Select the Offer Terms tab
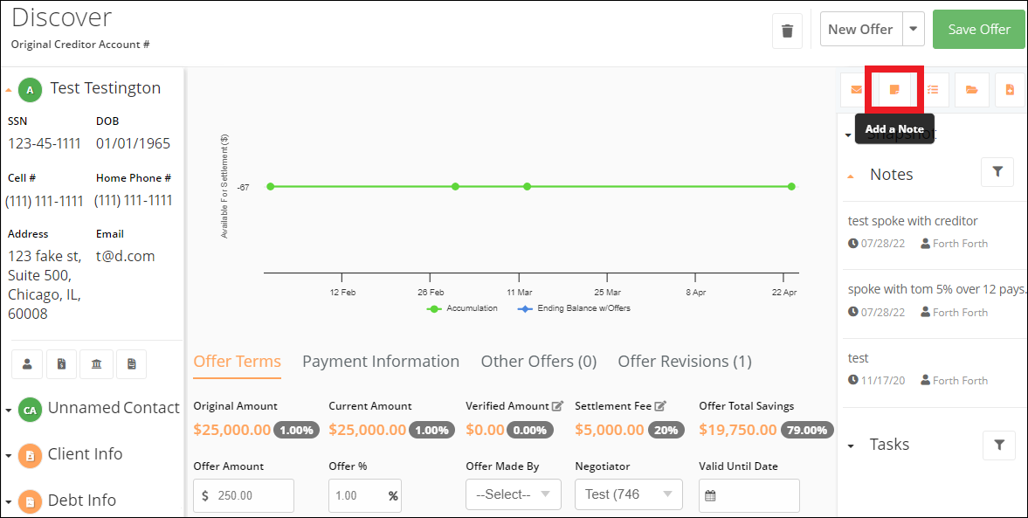This screenshot has width=1028, height=518. pos(238,362)
